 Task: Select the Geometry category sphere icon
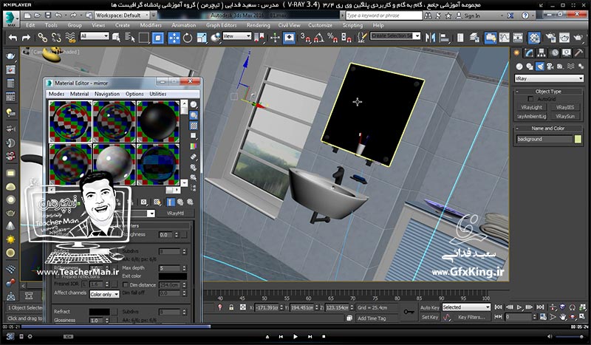pos(519,66)
